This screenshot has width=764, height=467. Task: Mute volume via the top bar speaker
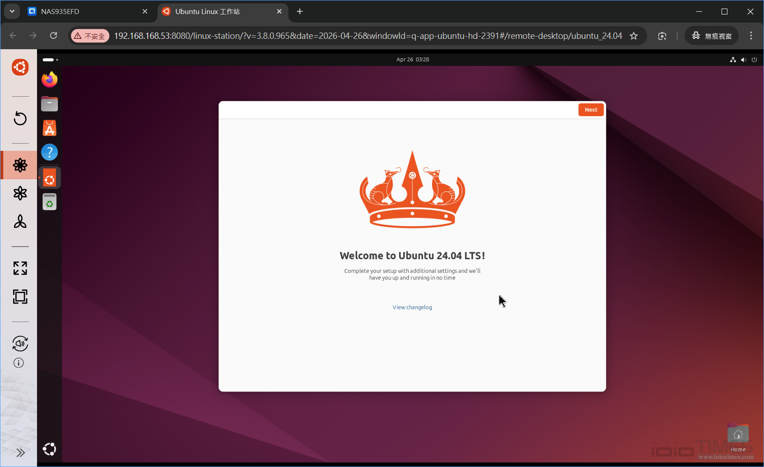(x=744, y=59)
